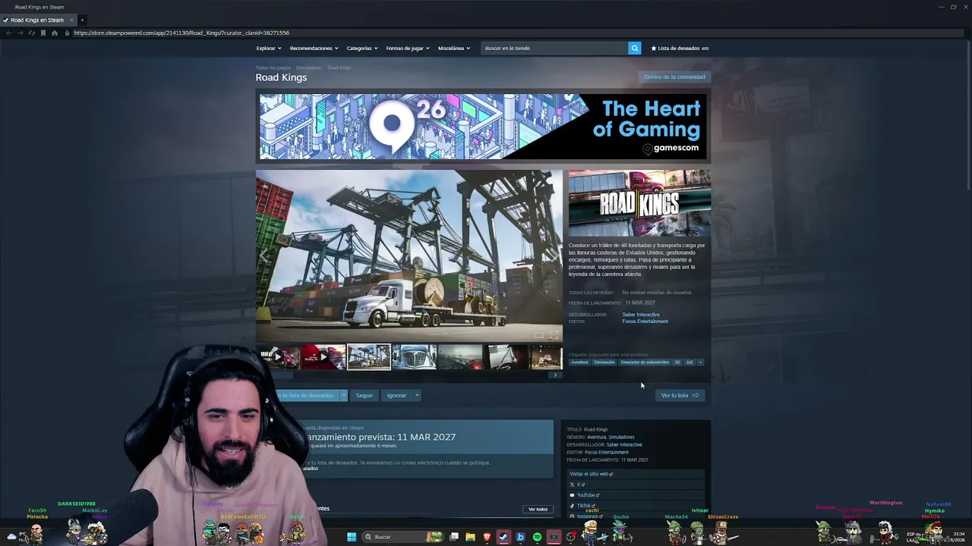The image size is (972, 546).
Task: Toggle Ignorar for this game
Action: point(396,395)
